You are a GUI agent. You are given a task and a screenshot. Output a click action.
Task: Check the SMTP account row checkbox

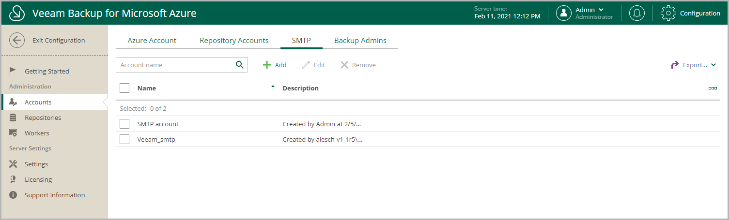[x=124, y=124]
